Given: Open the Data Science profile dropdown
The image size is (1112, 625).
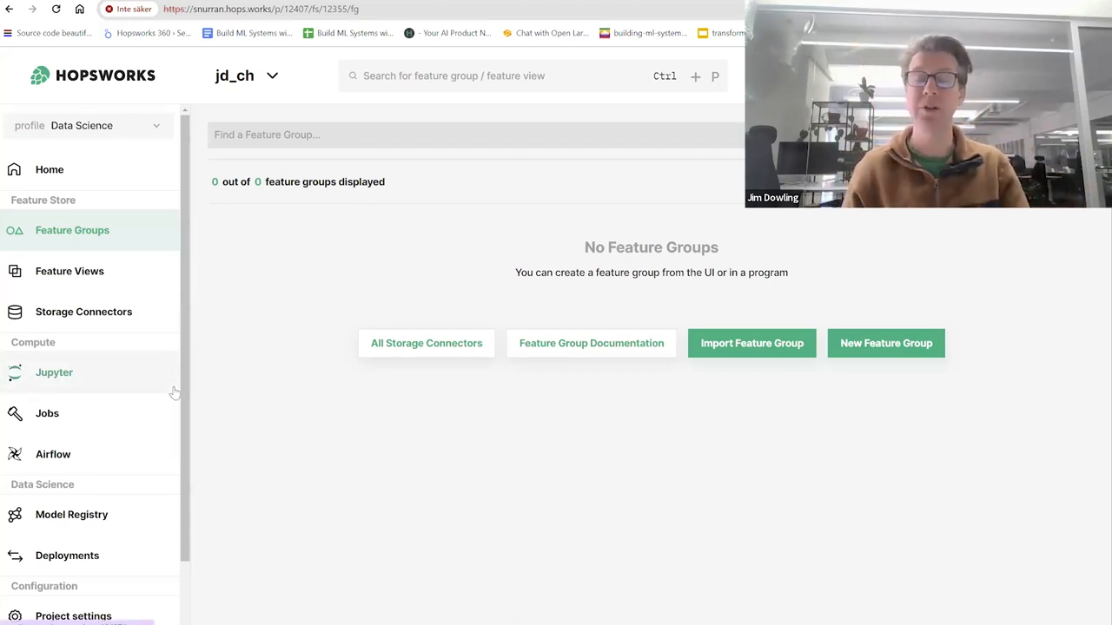Looking at the screenshot, I should (x=88, y=126).
